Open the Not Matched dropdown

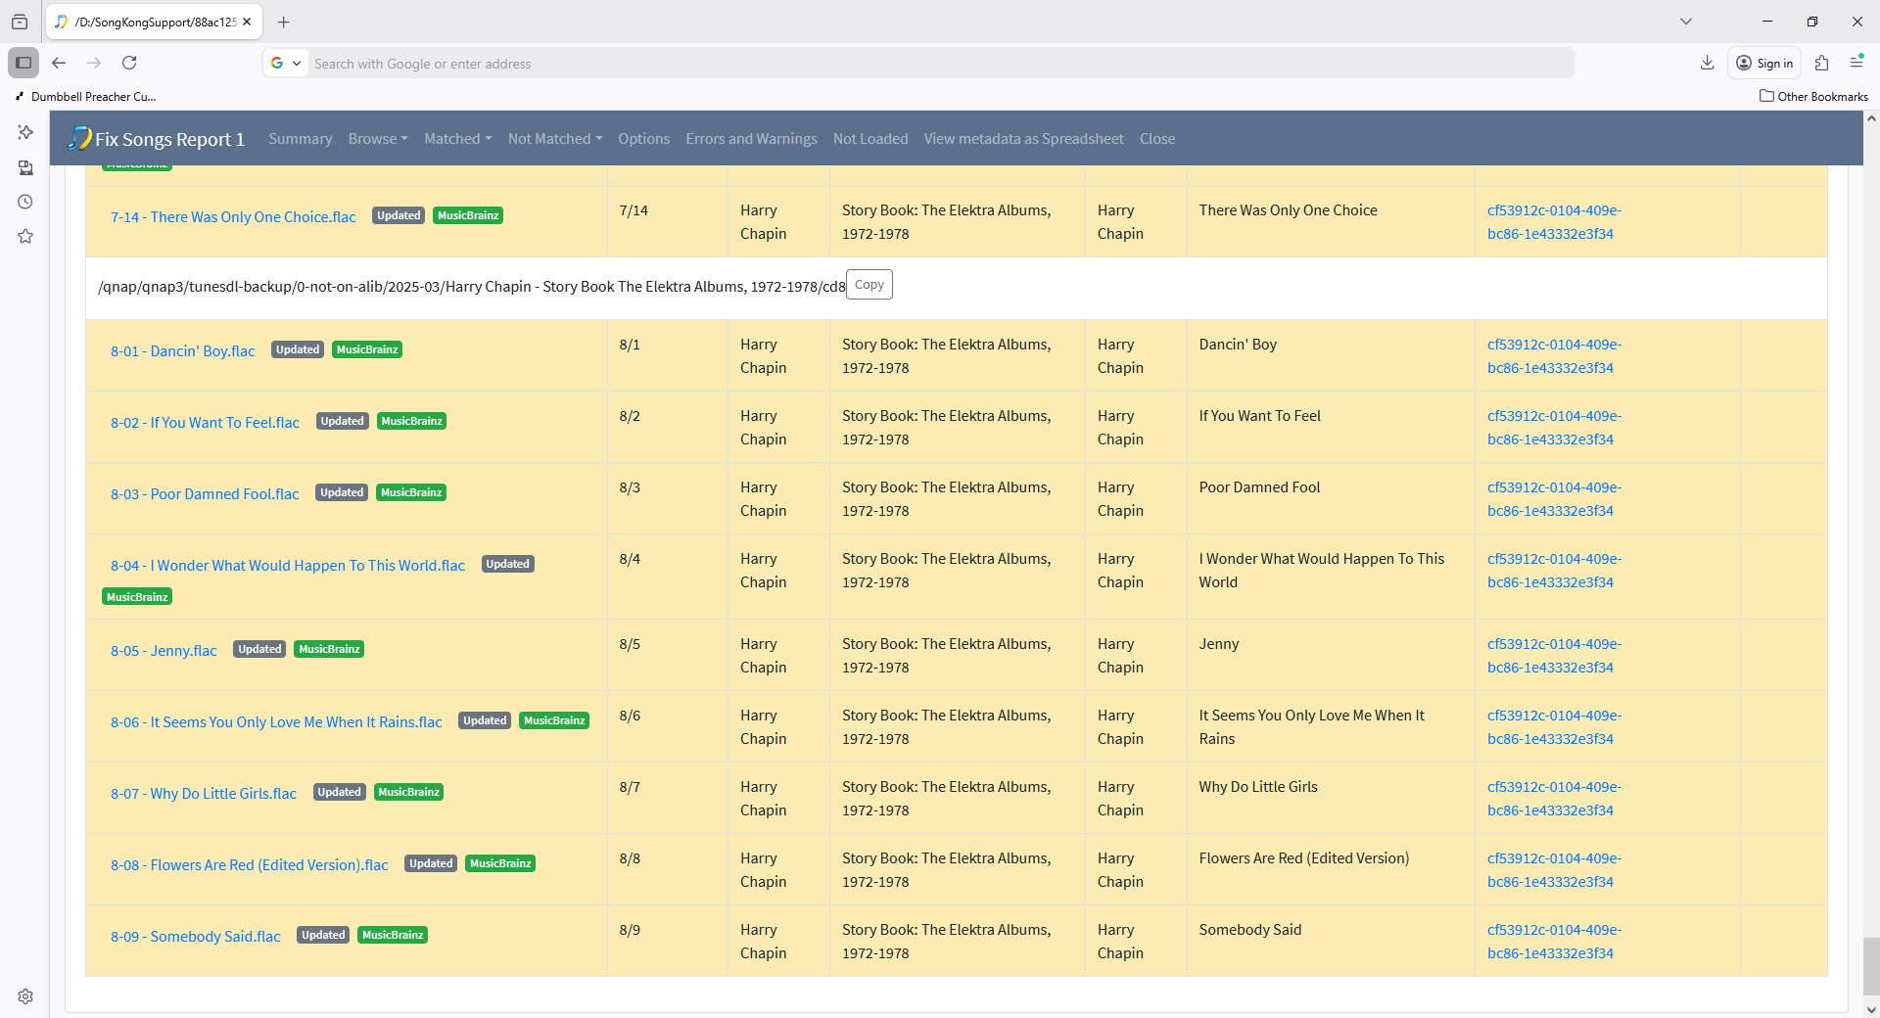pos(554,139)
